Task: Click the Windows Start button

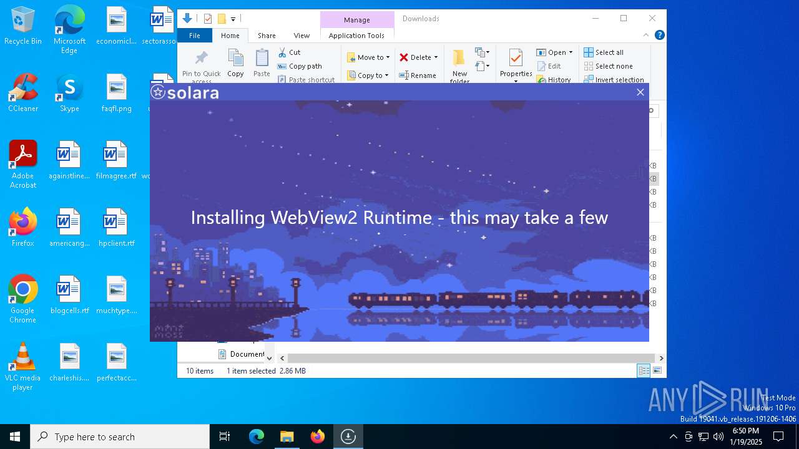Action: point(15,437)
